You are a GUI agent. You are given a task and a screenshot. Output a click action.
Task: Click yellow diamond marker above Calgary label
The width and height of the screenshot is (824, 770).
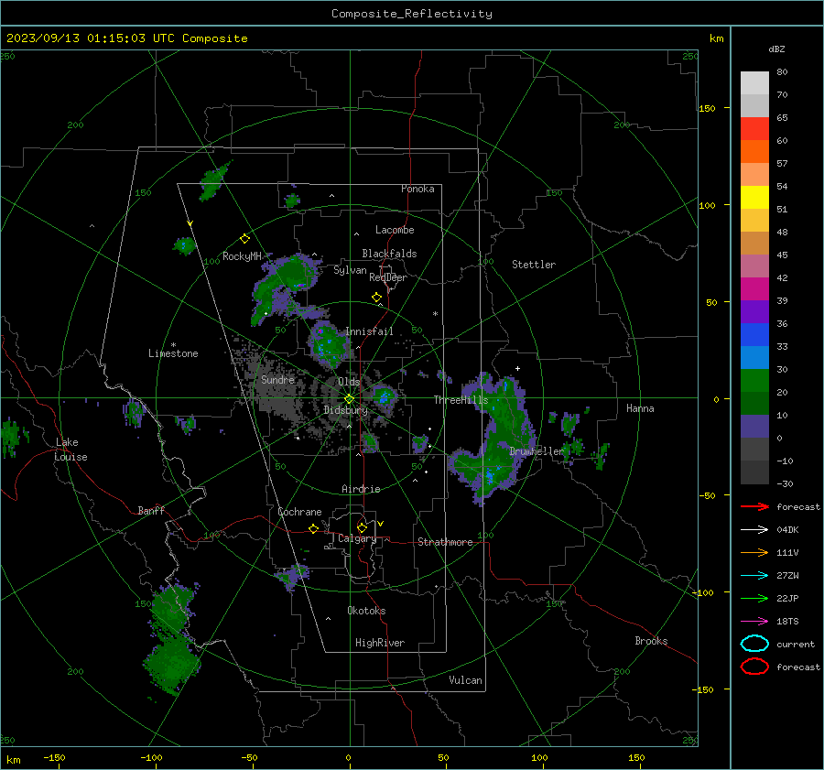point(362,527)
